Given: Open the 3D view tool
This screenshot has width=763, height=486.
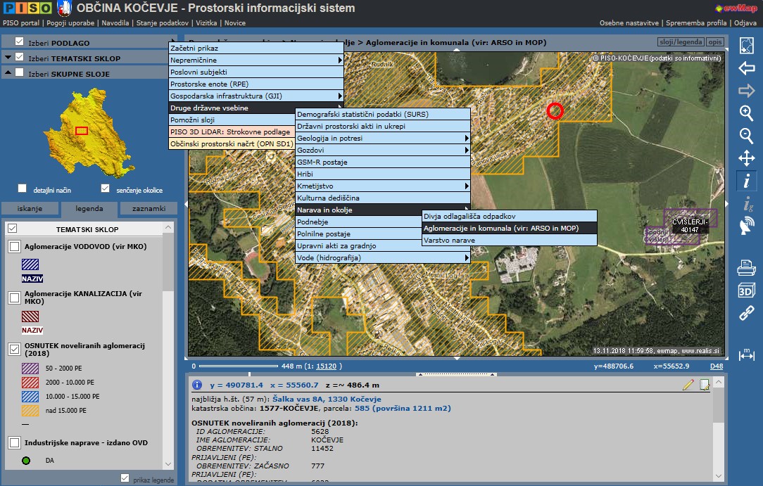Looking at the screenshot, I should tap(746, 290).
